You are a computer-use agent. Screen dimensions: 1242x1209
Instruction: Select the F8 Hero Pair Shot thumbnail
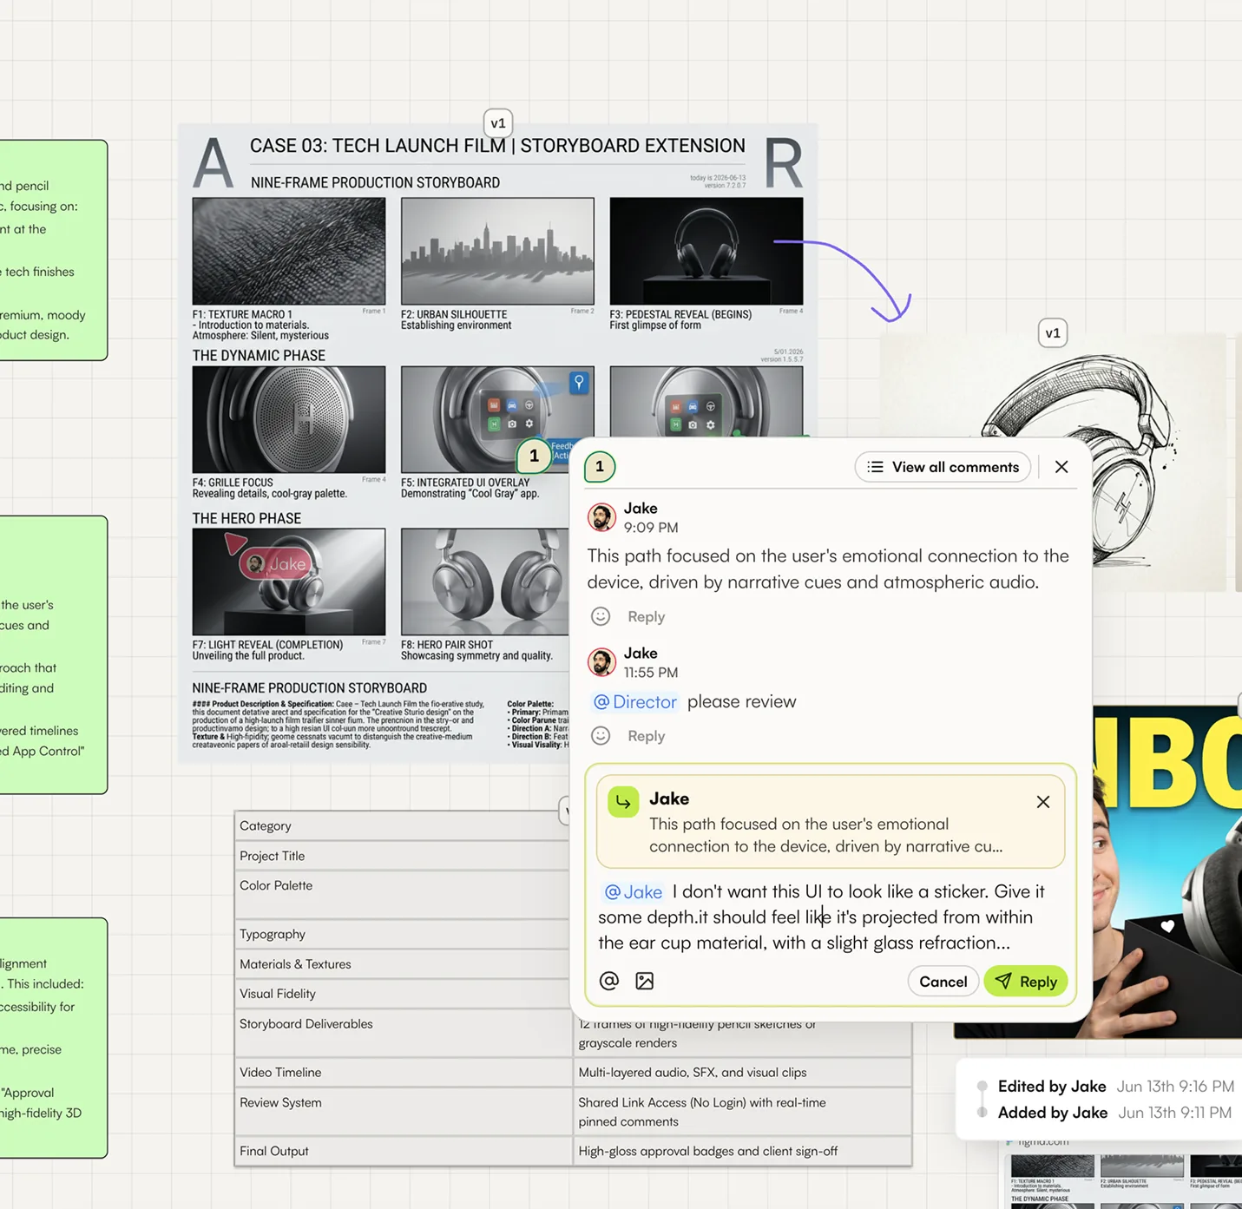485,582
